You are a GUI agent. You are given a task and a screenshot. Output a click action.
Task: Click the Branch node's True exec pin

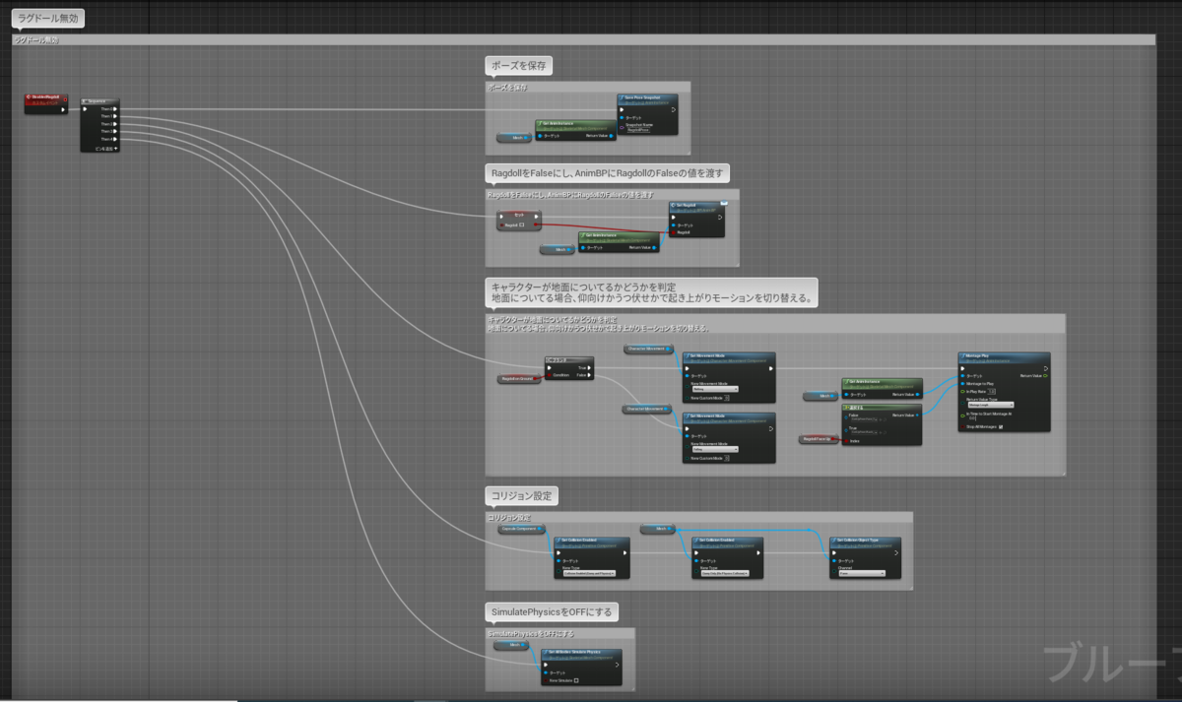pyautogui.click(x=589, y=368)
